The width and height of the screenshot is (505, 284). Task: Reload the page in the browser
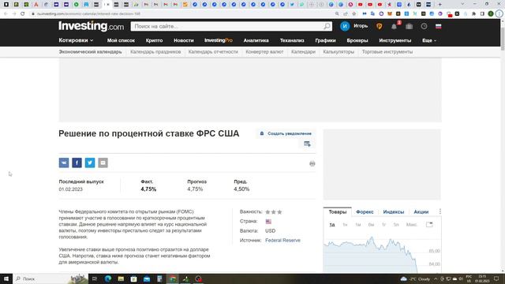click(23, 14)
